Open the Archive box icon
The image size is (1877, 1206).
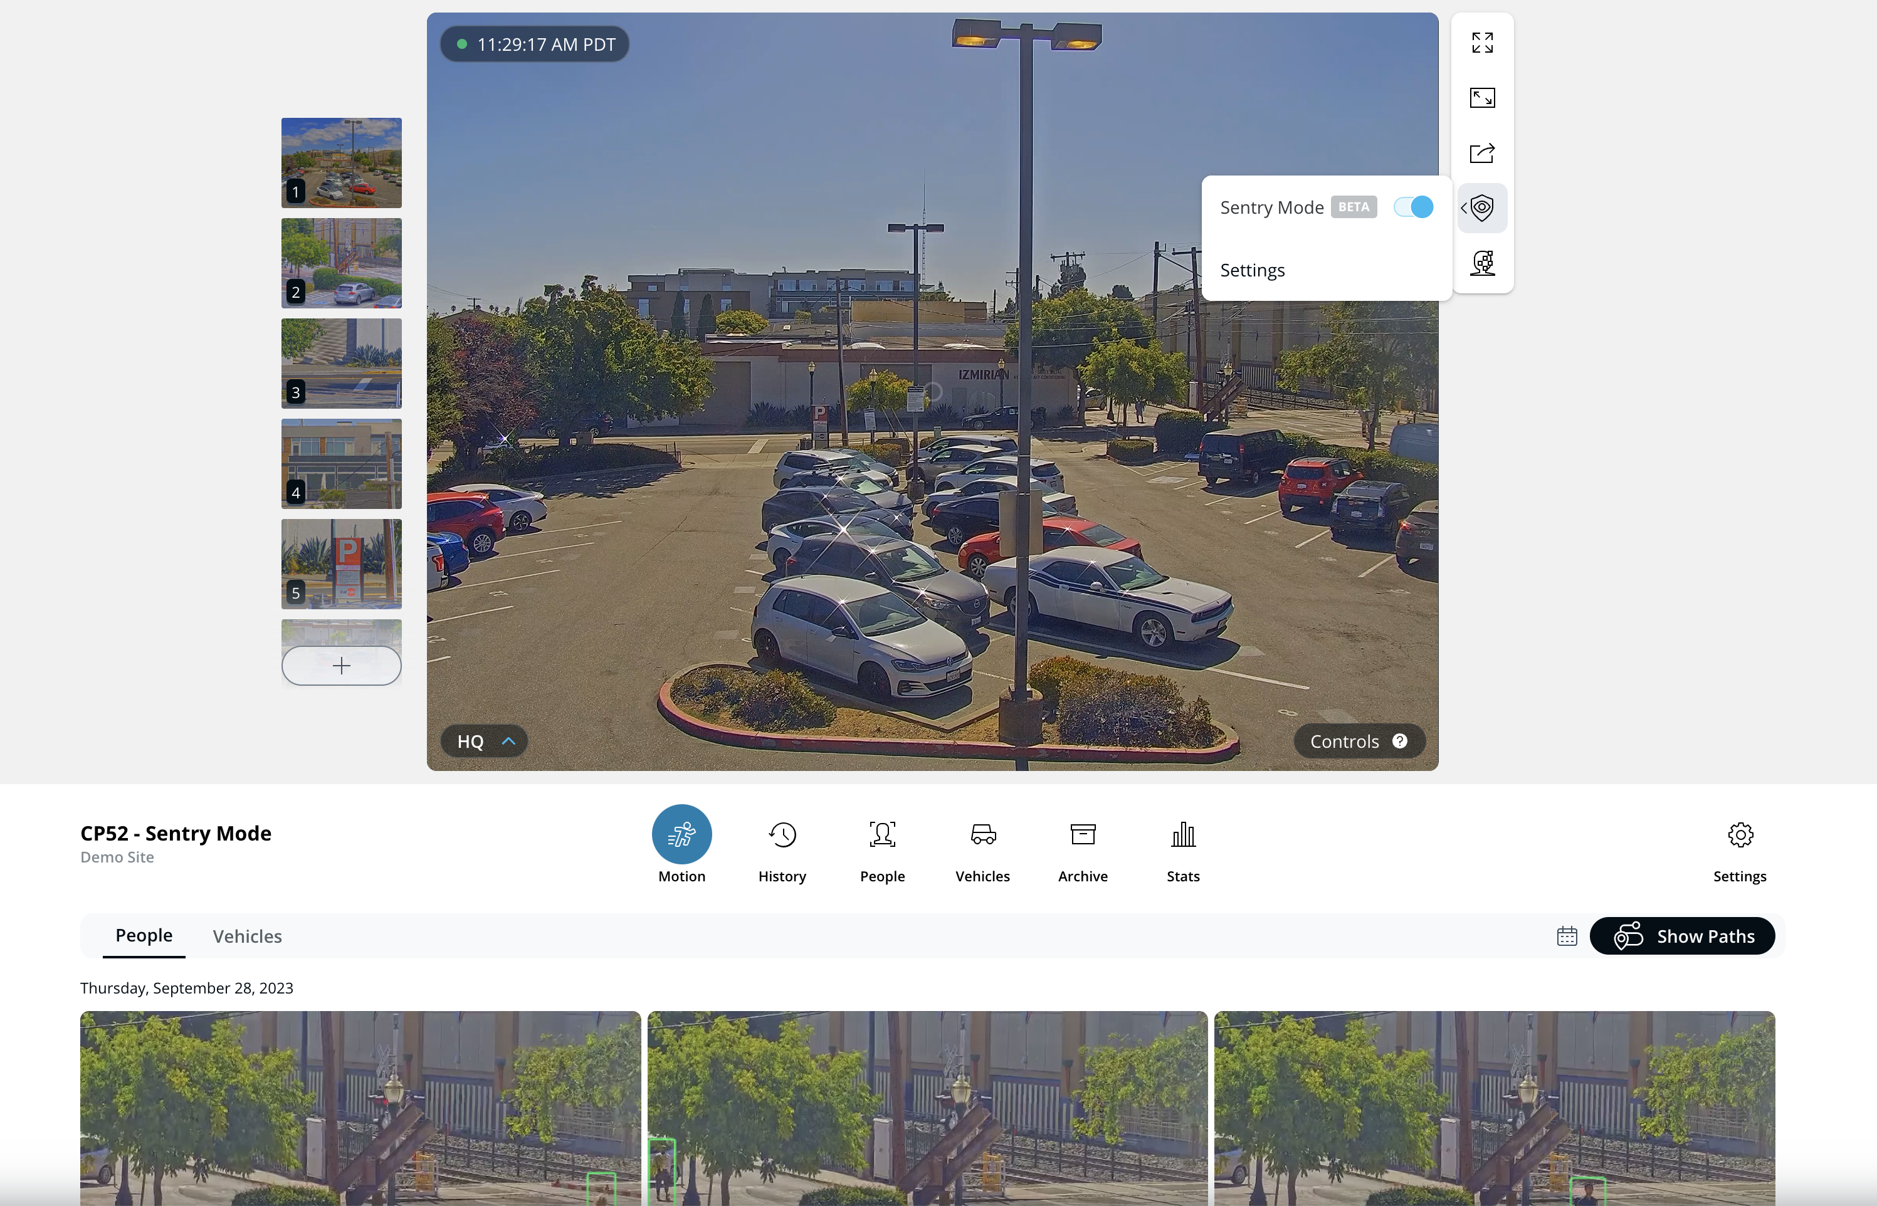[1082, 835]
